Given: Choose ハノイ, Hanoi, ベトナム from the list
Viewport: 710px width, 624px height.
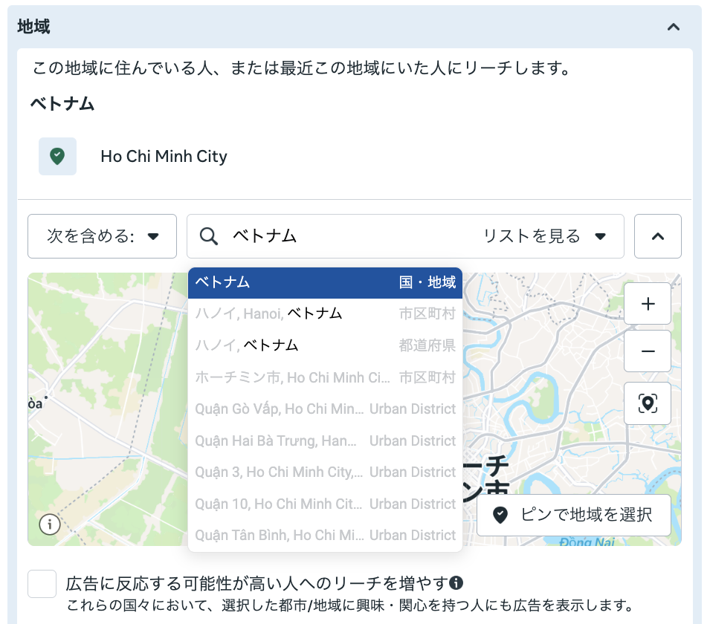Looking at the screenshot, I should (325, 313).
